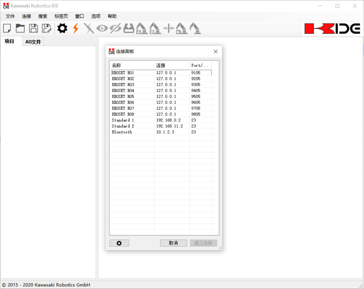The height and width of the screenshot is (289, 364).
Task: Open the 文件 menu
Action: pos(10,16)
